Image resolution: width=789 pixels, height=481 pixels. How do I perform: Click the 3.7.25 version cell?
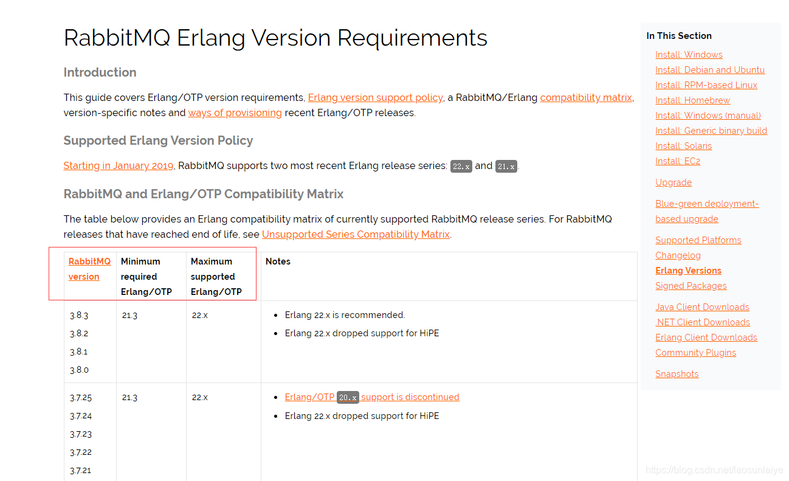coord(81,397)
